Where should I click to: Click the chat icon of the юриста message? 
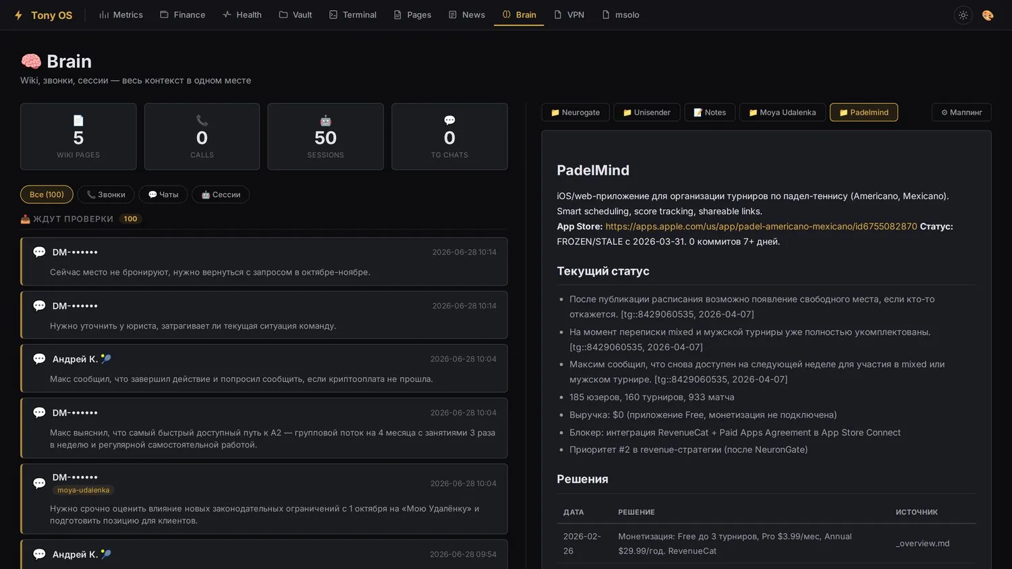pyautogui.click(x=39, y=306)
